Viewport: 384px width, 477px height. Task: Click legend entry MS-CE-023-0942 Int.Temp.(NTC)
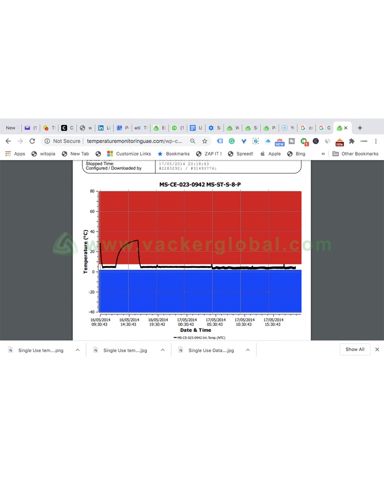coord(200,338)
